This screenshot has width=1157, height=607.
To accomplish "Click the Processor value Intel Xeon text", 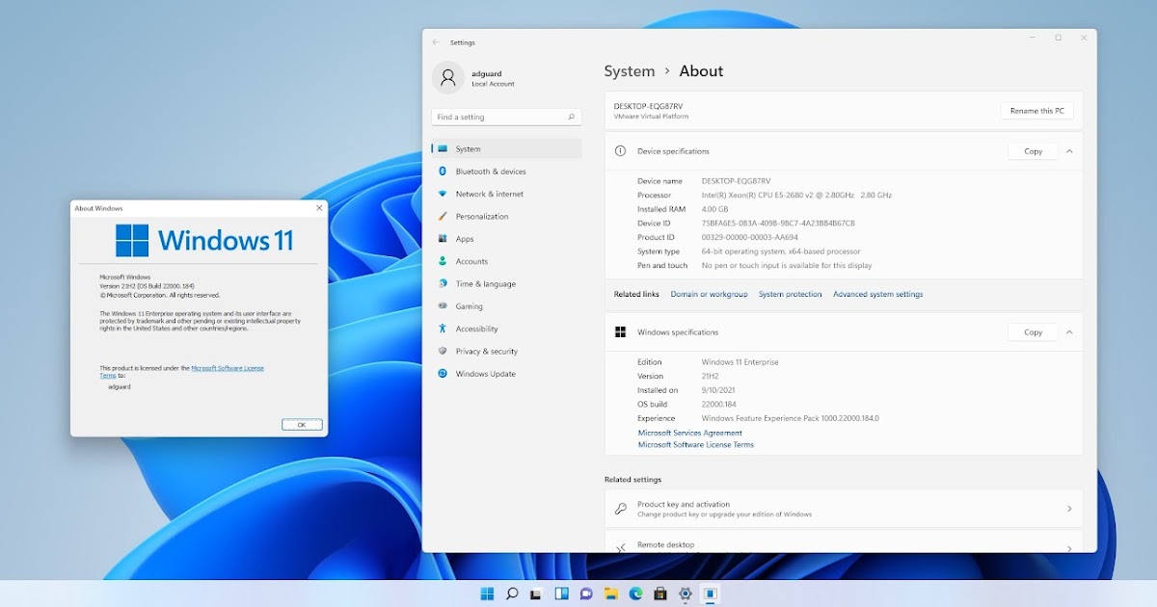I will [x=796, y=195].
